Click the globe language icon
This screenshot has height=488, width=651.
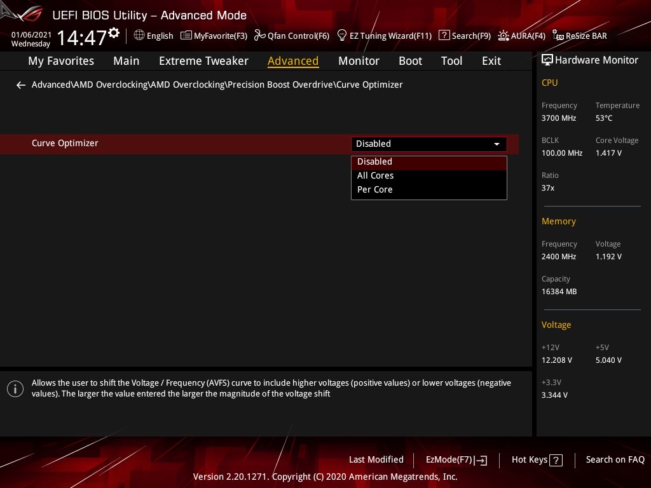[139, 36]
